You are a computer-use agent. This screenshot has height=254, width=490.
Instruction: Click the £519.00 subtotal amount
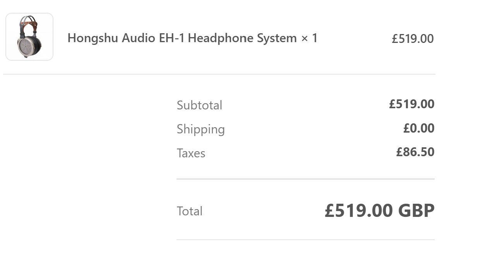(x=412, y=104)
